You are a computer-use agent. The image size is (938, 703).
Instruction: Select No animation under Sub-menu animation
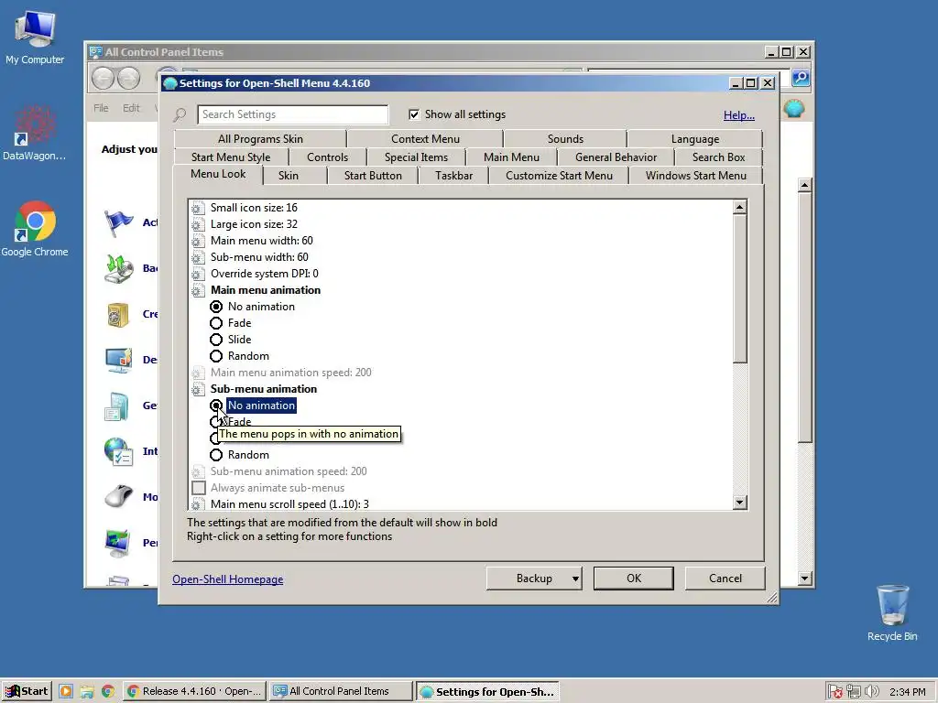(216, 406)
